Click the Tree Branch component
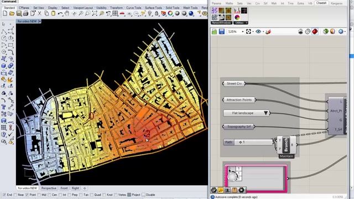This screenshot has width=354, height=199. click(x=286, y=145)
